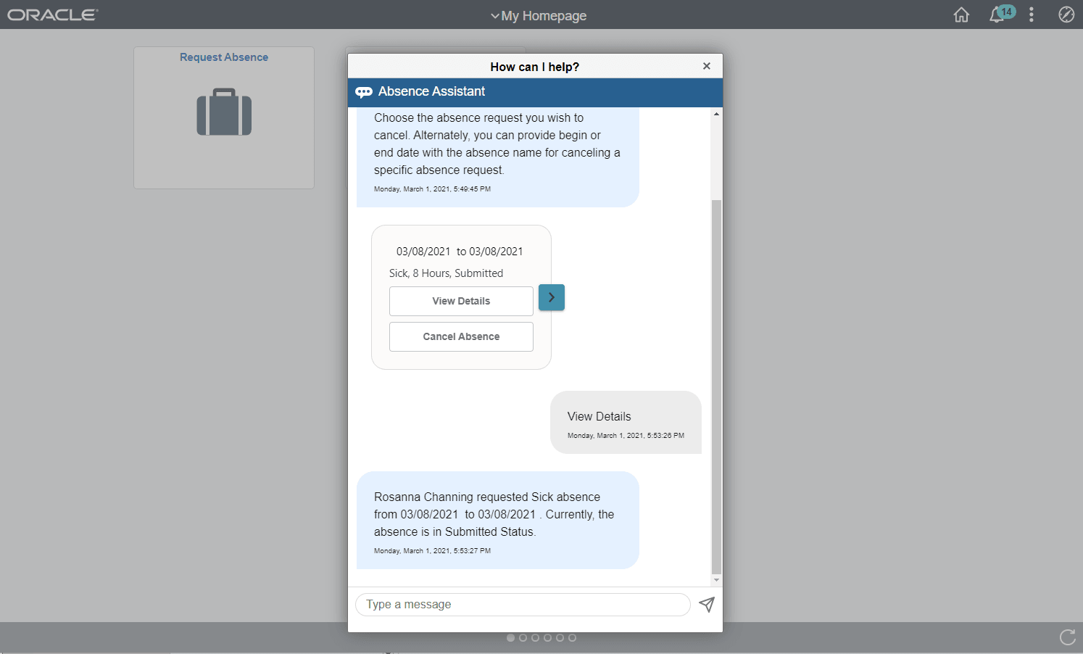Click the View Details button

pos(460,301)
